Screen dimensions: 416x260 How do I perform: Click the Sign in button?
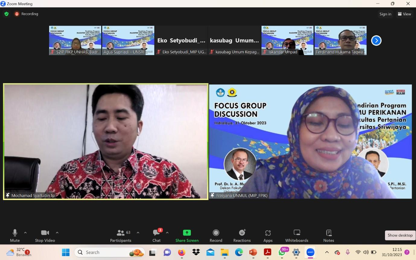click(x=385, y=14)
